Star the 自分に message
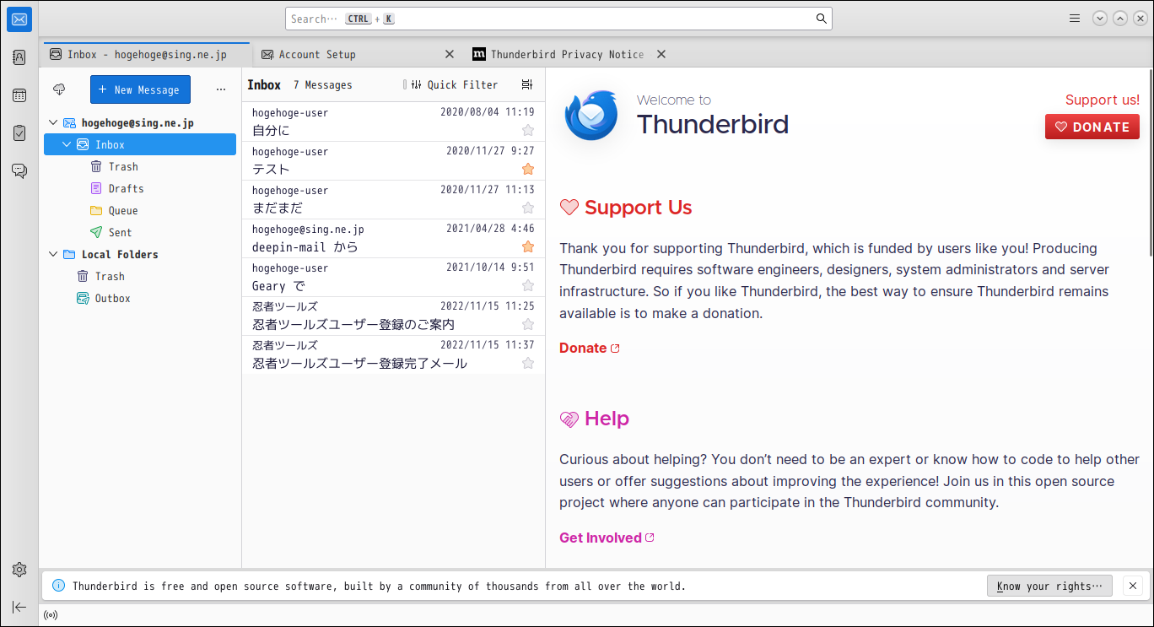1154x627 pixels. click(x=528, y=130)
